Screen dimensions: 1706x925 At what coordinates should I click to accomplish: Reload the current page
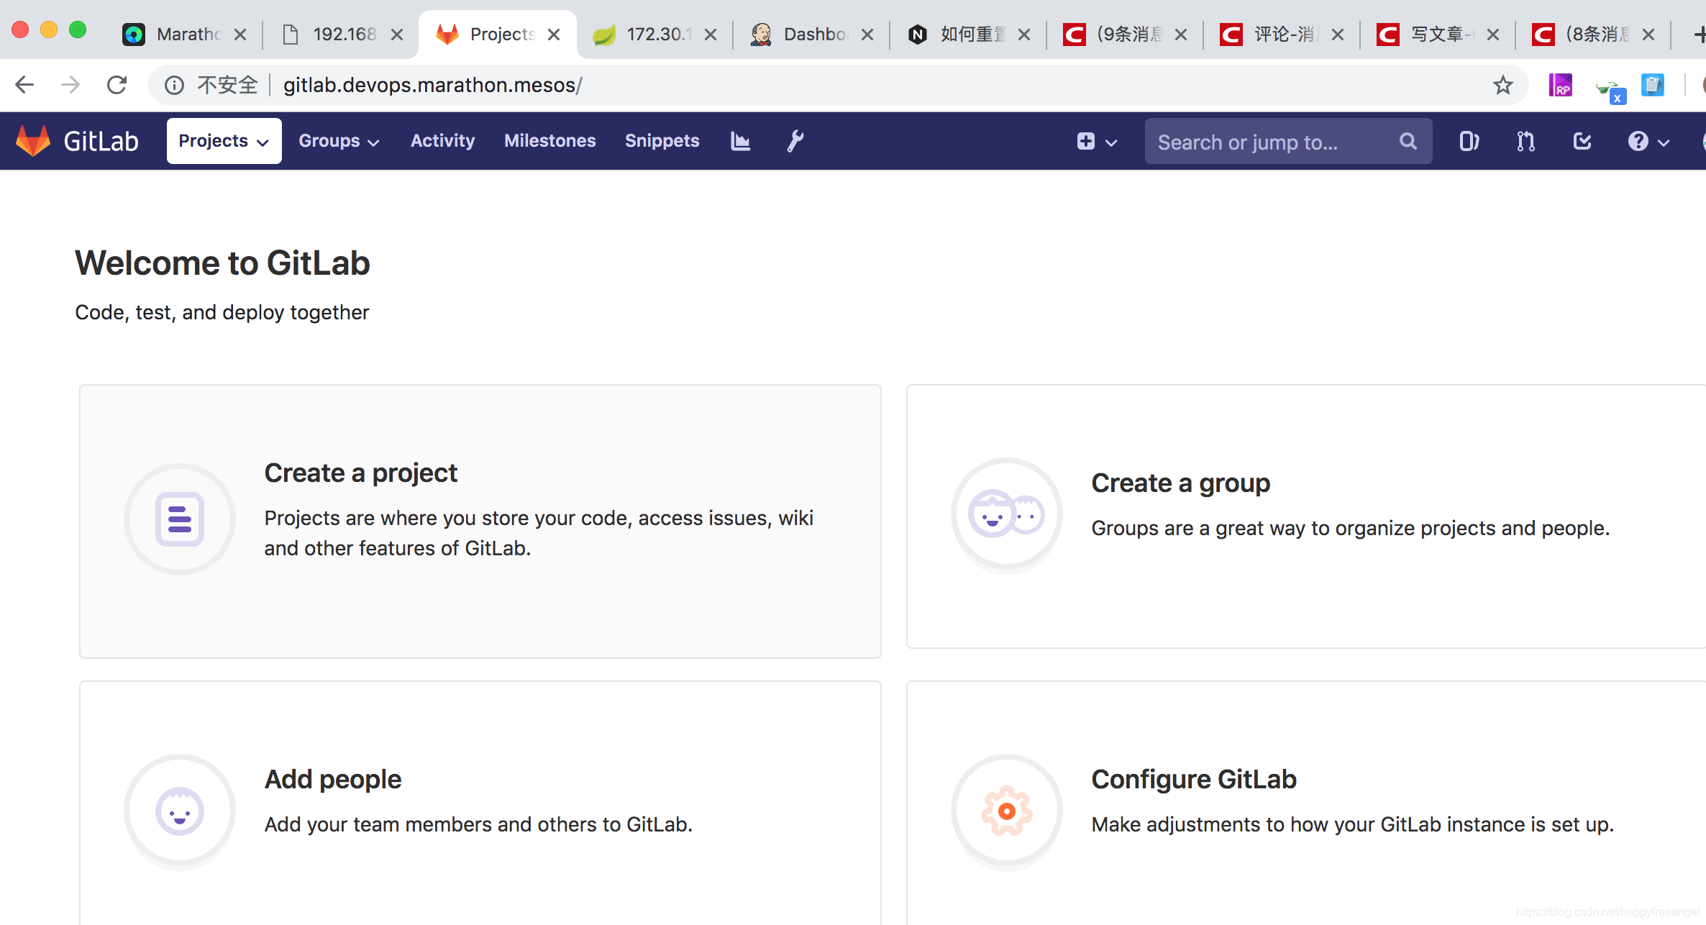pyautogui.click(x=117, y=85)
